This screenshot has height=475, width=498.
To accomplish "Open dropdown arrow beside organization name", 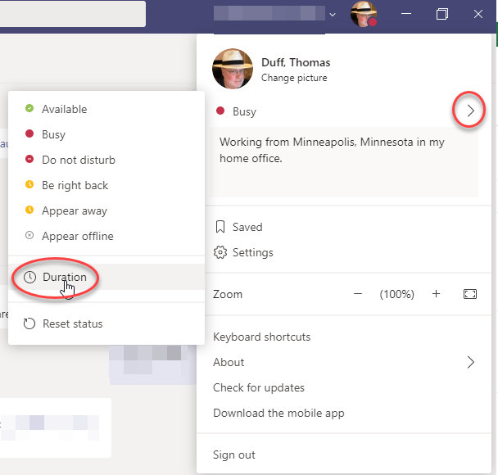I will pyautogui.click(x=333, y=14).
